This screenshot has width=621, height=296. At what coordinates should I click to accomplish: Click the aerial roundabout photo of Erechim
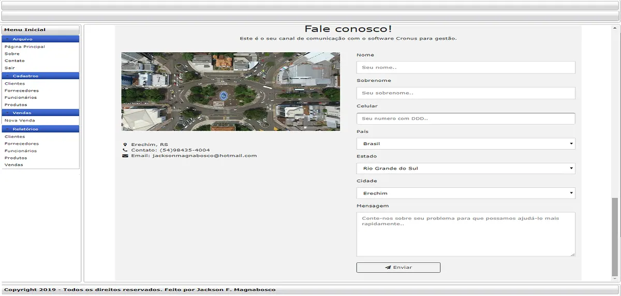tap(231, 92)
